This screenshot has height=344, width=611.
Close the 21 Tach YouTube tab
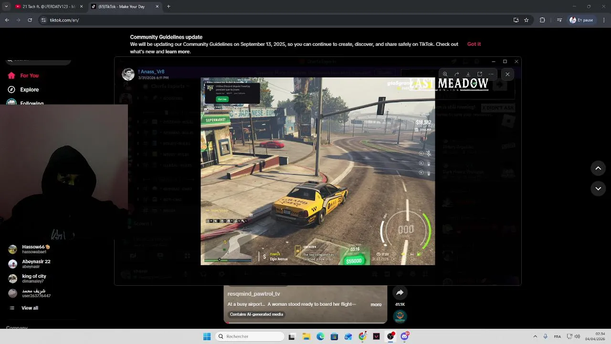coord(82,7)
